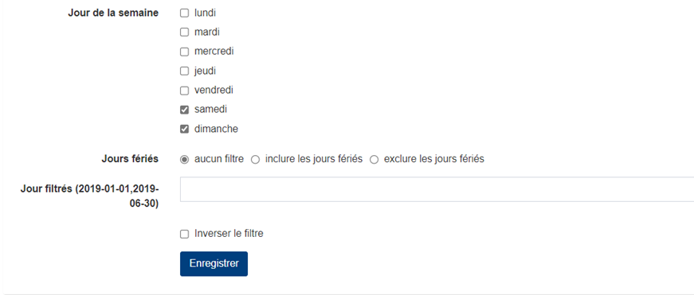Pick 'exclure les jours fériés' radio option
Image resolution: width=694 pixels, height=295 pixels.
pyautogui.click(x=374, y=159)
